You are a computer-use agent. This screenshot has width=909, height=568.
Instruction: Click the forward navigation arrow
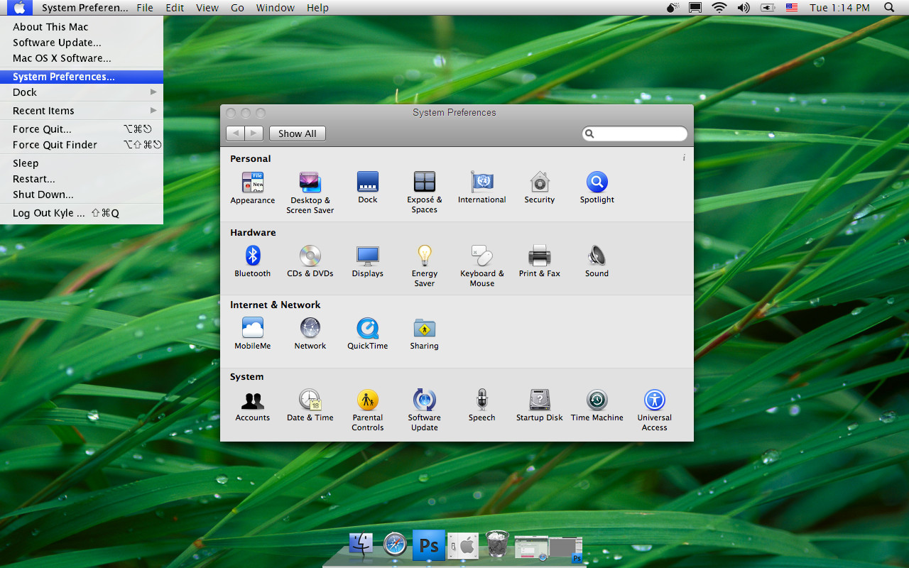point(254,133)
